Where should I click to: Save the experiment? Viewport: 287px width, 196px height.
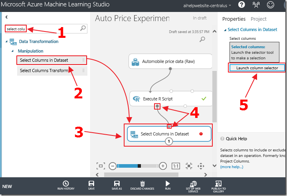click(91, 185)
